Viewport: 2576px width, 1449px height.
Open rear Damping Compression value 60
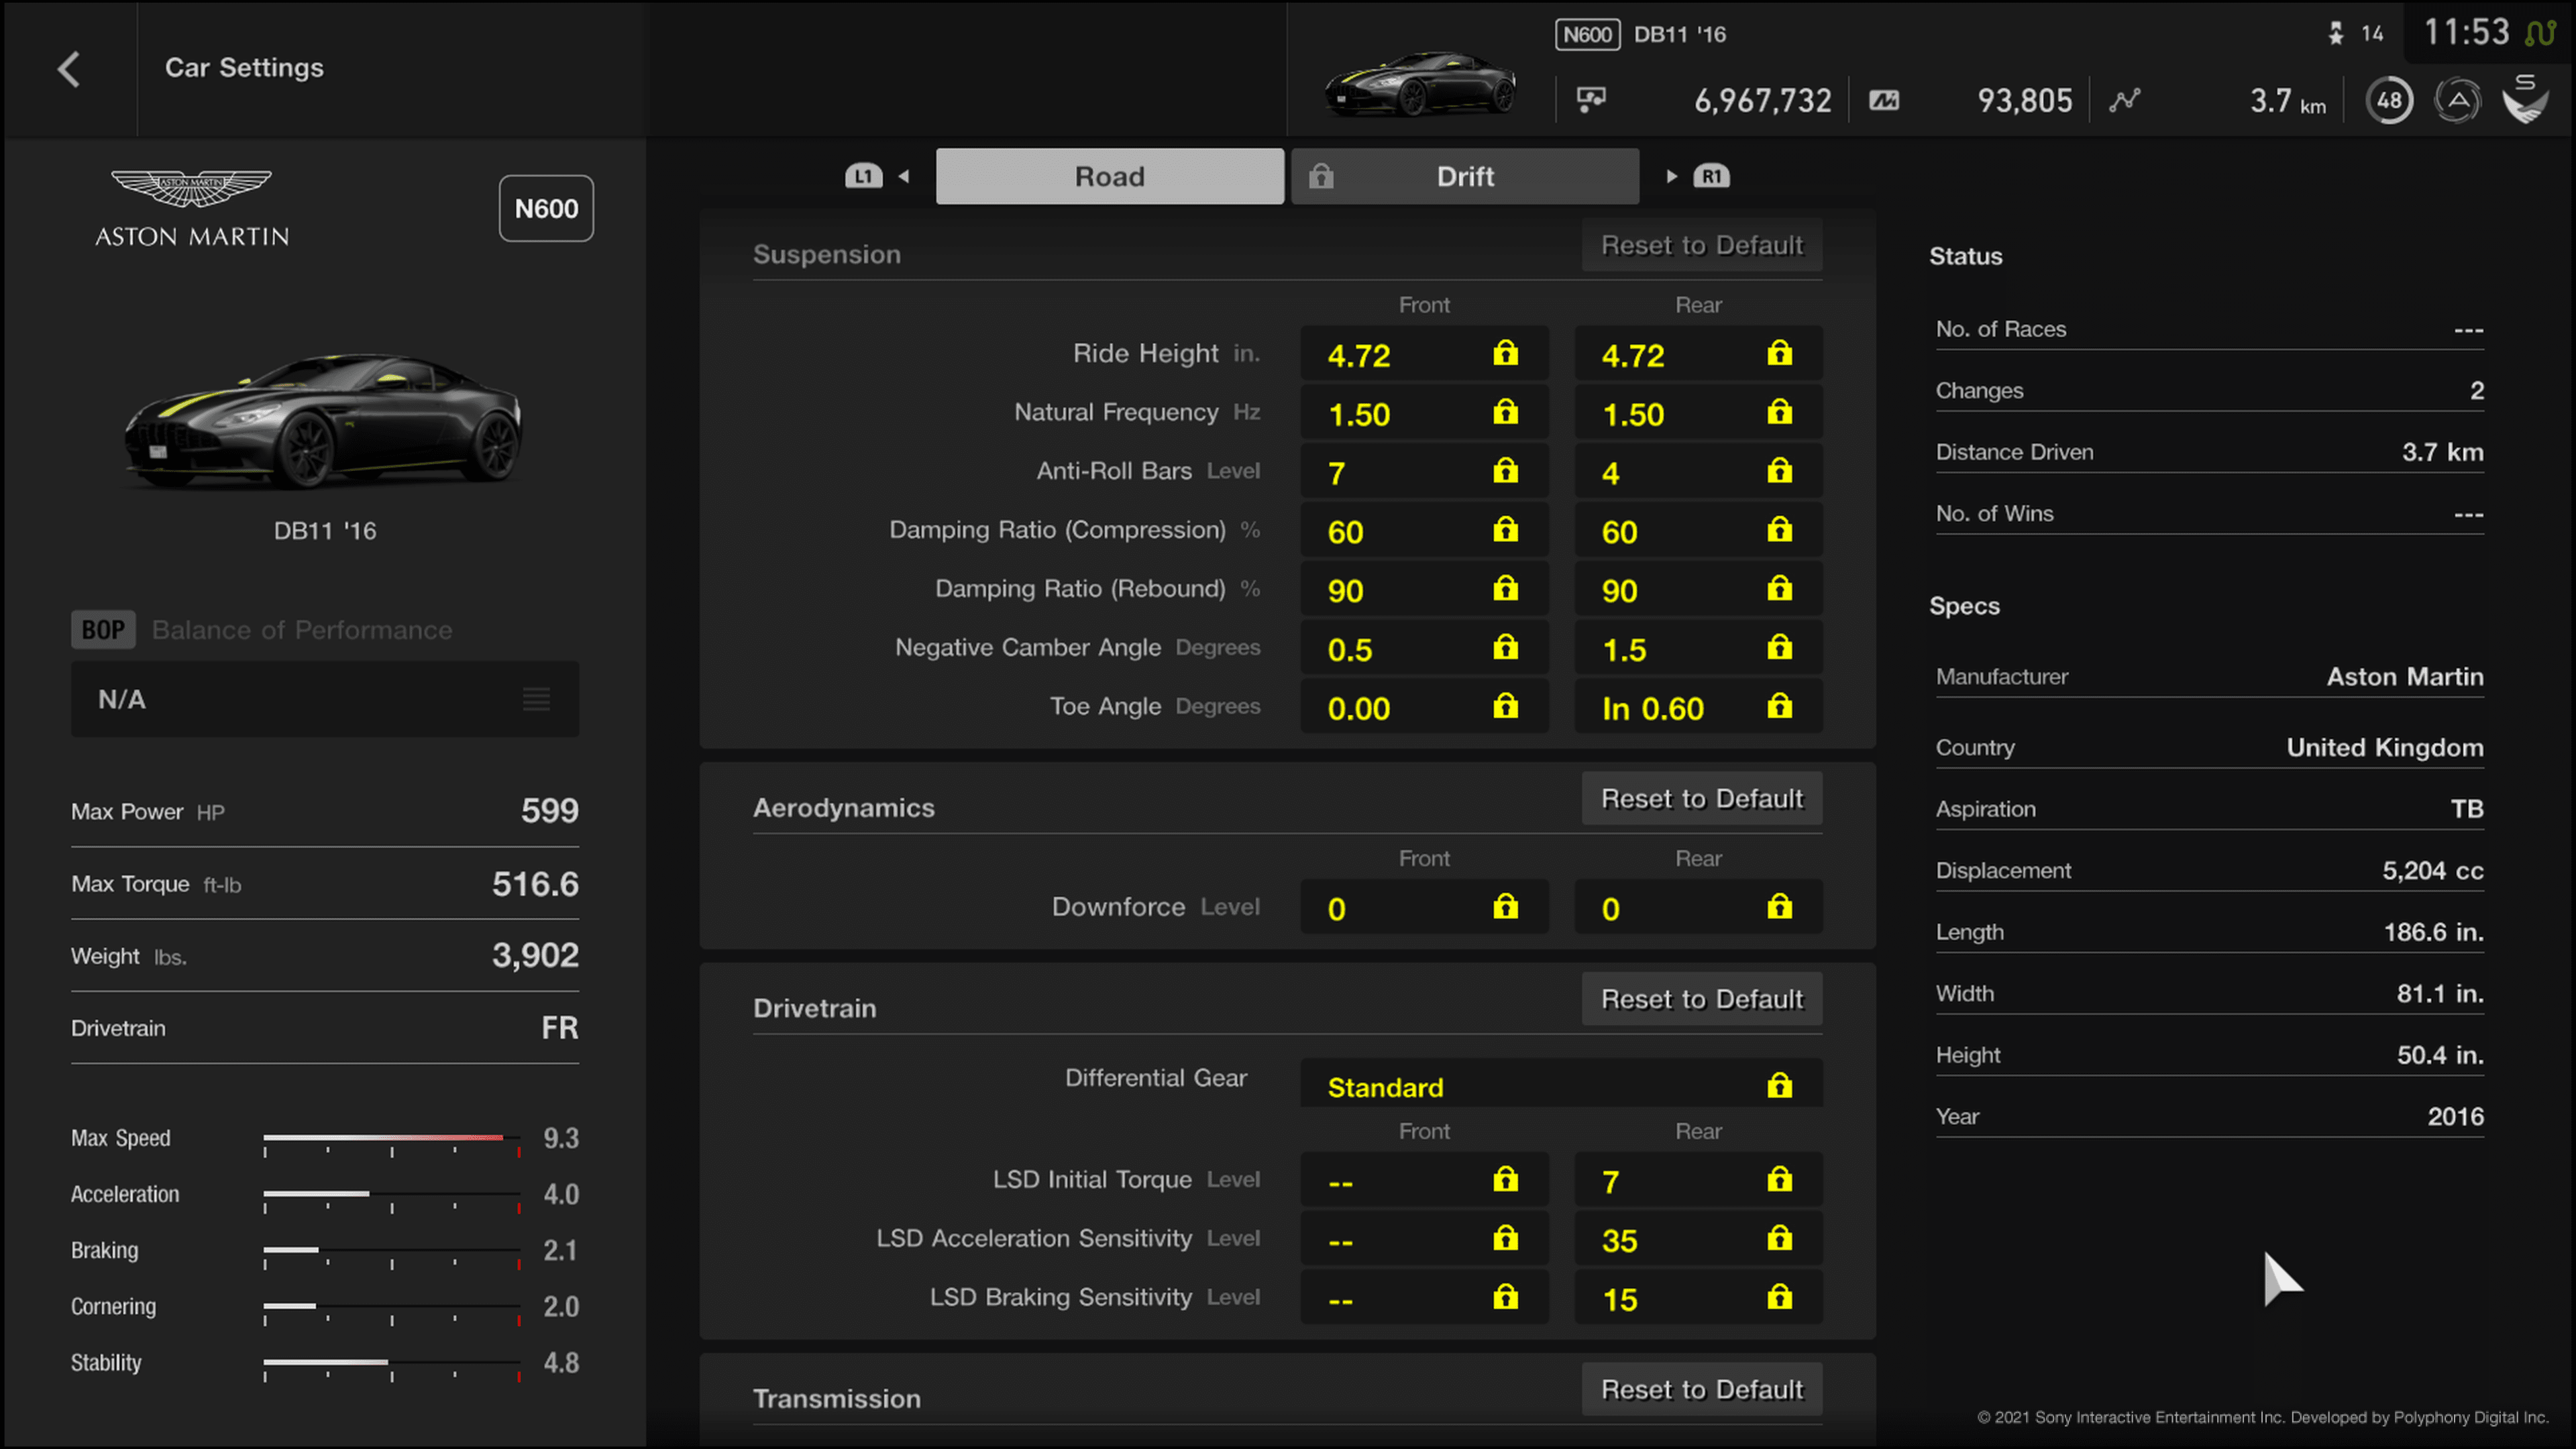(x=1698, y=531)
